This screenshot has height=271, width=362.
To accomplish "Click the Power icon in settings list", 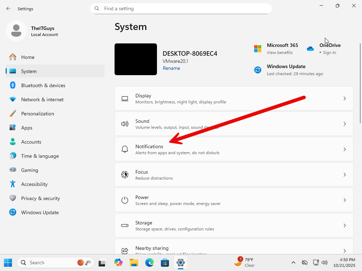I will [125, 200].
